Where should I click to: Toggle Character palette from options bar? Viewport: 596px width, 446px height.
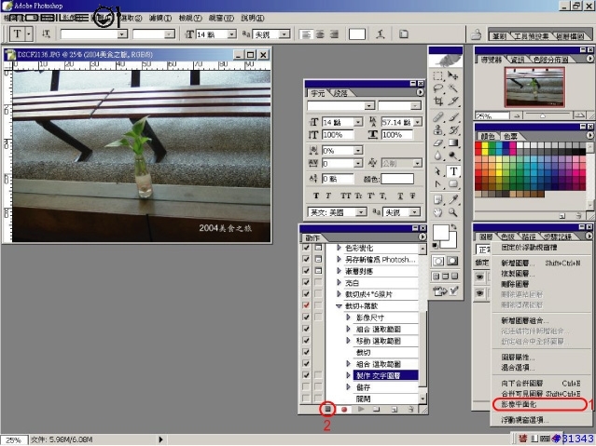(403, 34)
